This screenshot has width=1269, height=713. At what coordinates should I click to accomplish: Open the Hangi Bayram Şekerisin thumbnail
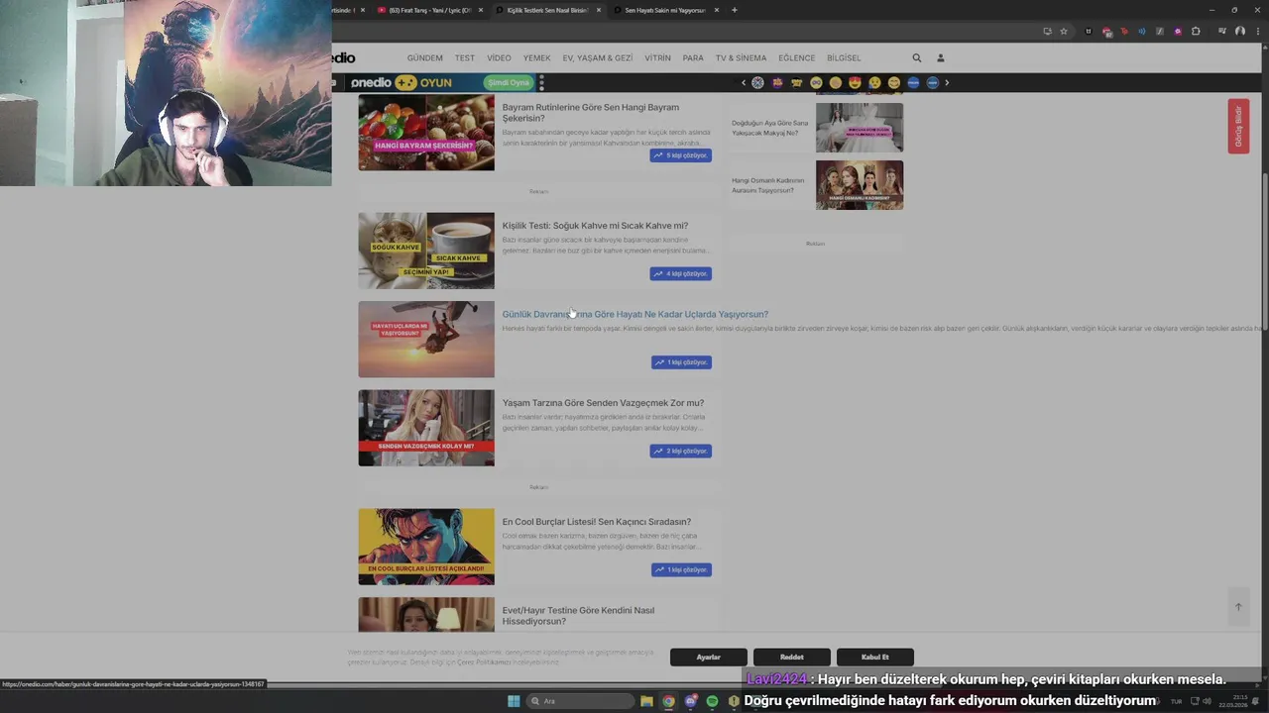(426, 133)
